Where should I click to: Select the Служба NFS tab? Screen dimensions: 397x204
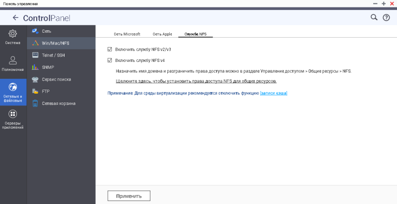tap(196, 34)
